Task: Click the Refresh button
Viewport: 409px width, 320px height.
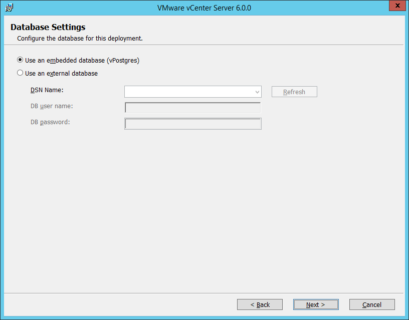Action: point(294,92)
